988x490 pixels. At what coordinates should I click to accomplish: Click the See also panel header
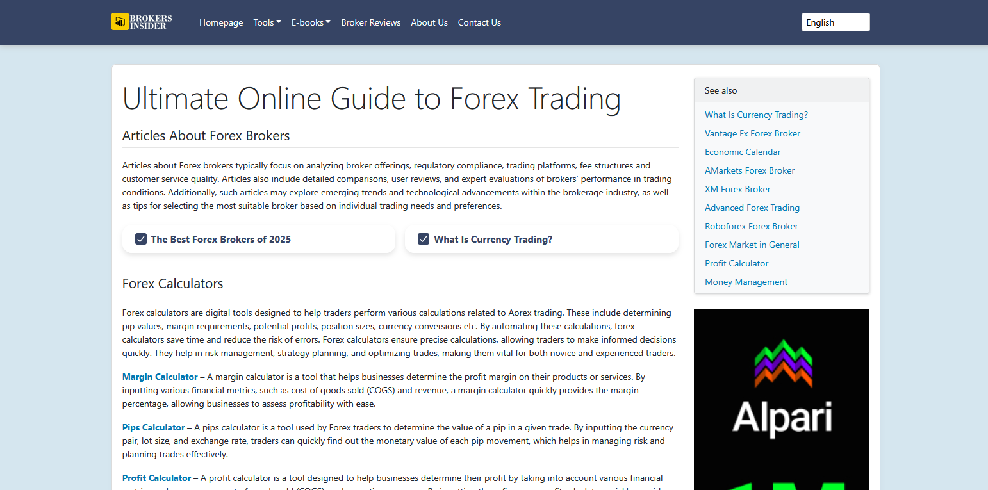782,90
